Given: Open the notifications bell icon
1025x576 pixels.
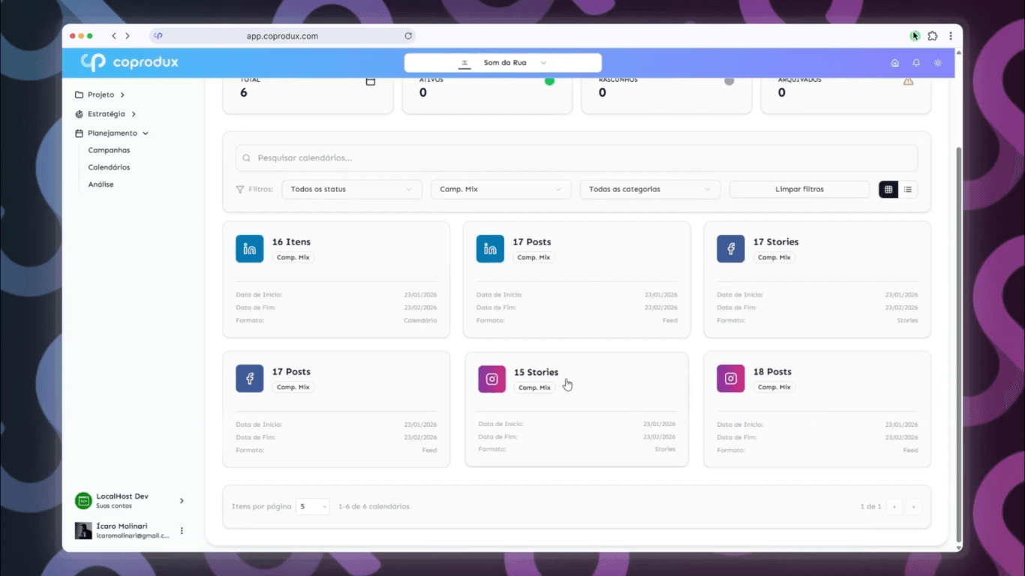Looking at the screenshot, I should point(916,63).
